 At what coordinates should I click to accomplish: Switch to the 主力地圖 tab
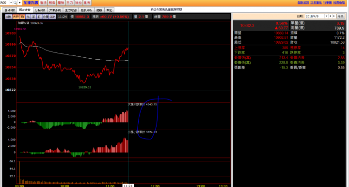coord(71,10)
